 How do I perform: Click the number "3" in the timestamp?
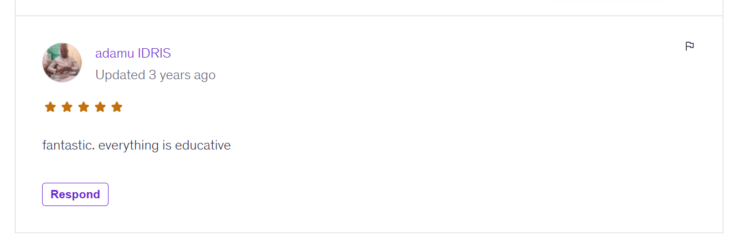(152, 75)
